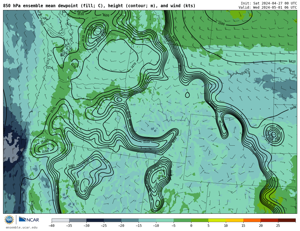Viewport: 300px width, 231px height.
Task: Pick the light gray -40 to -35 colorbar swatch
Action: 61,220
